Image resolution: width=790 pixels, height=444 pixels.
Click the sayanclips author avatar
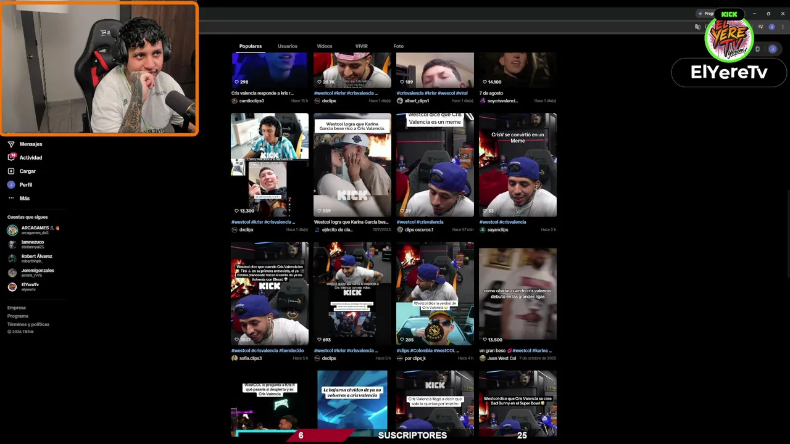click(x=483, y=229)
